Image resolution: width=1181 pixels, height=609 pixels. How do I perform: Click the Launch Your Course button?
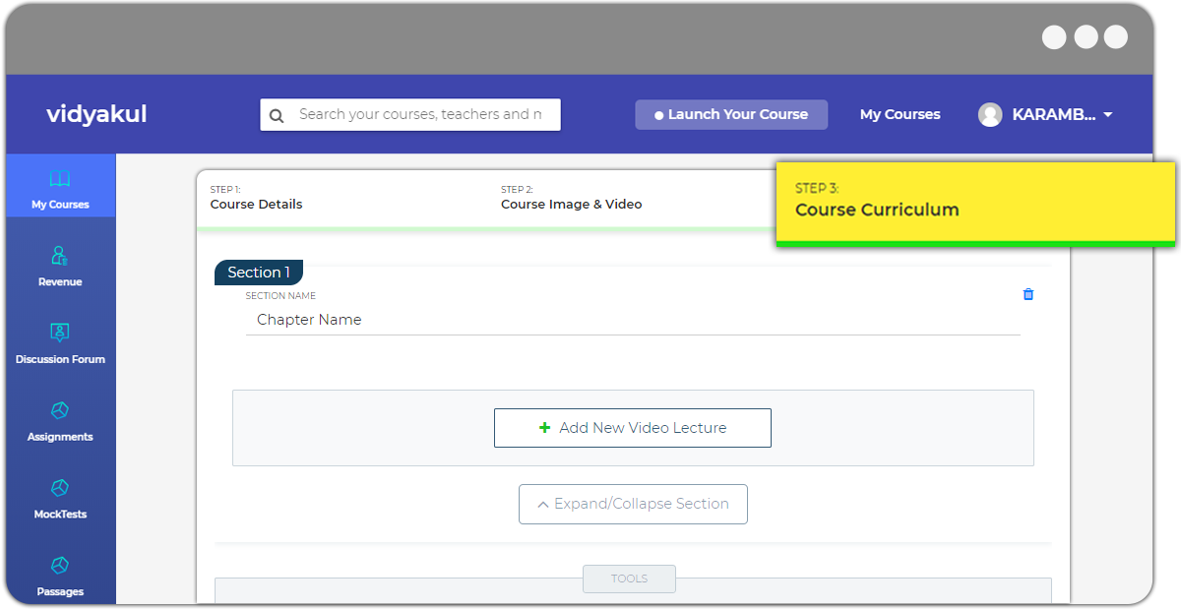pos(731,115)
